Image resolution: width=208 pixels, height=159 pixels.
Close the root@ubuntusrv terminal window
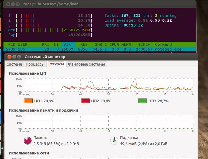coord(8,4)
